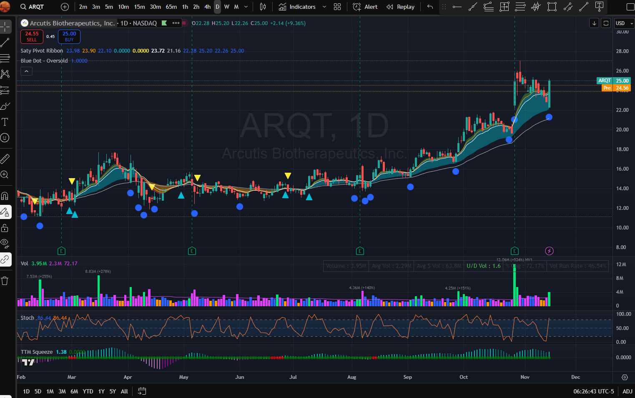635x398 pixels.
Task: Toggle lock all drawing tools
Action: pyautogui.click(x=5, y=228)
